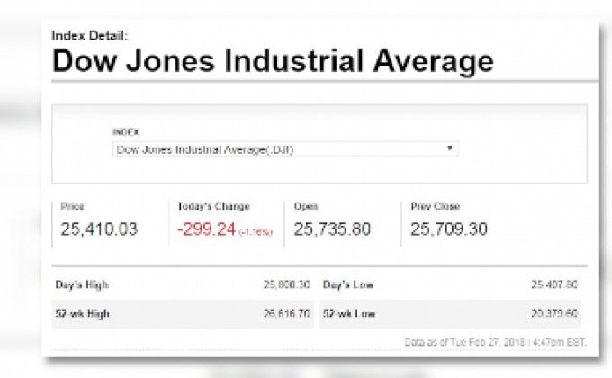Click the Price value 25,410.03

tap(99, 229)
